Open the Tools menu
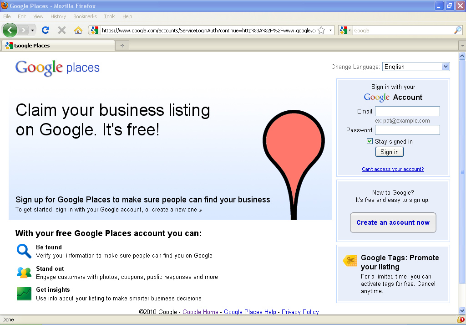Image resolution: width=466 pixels, height=325 pixels. [x=110, y=16]
